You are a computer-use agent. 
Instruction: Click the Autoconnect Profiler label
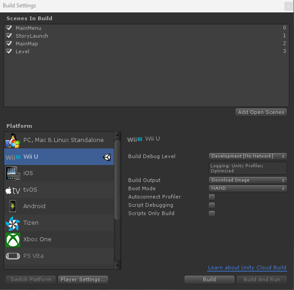click(x=154, y=197)
